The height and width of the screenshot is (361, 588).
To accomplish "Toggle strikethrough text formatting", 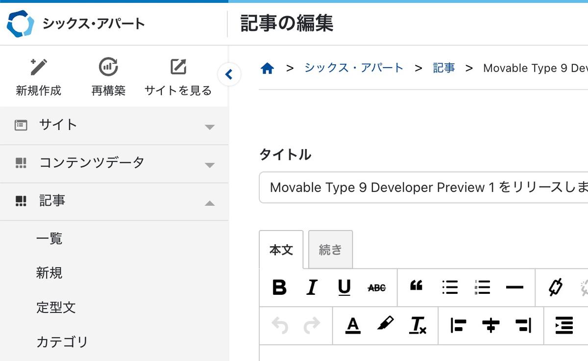I will [376, 288].
